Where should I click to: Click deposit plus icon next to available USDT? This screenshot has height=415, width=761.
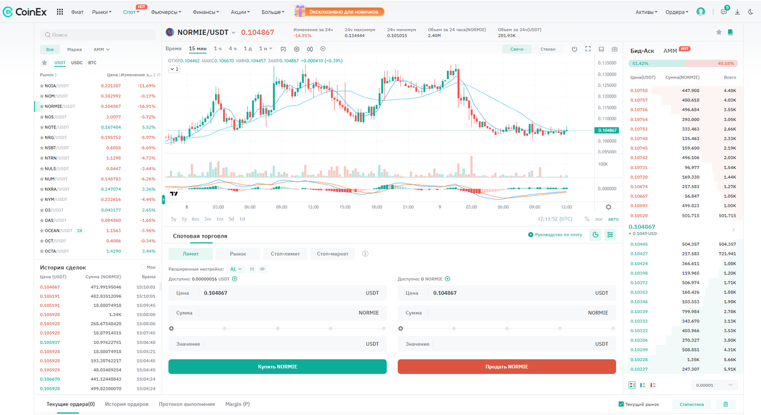(235, 279)
